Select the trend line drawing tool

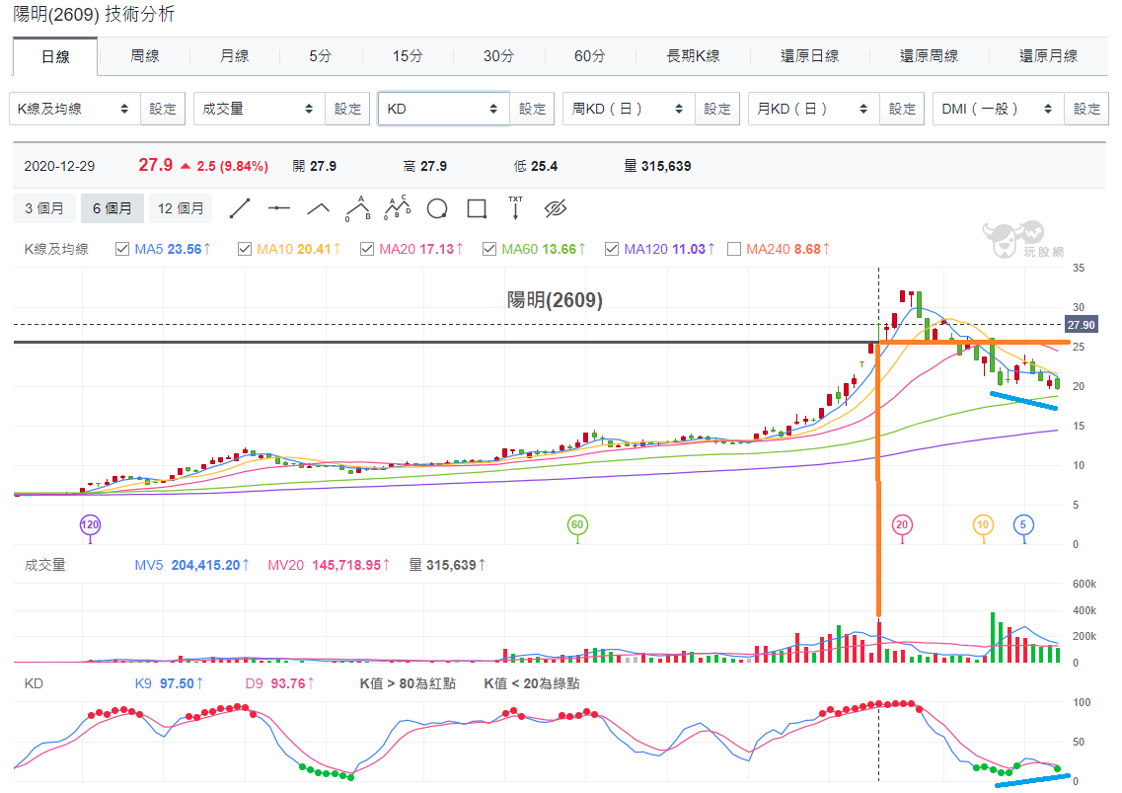pos(240,208)
